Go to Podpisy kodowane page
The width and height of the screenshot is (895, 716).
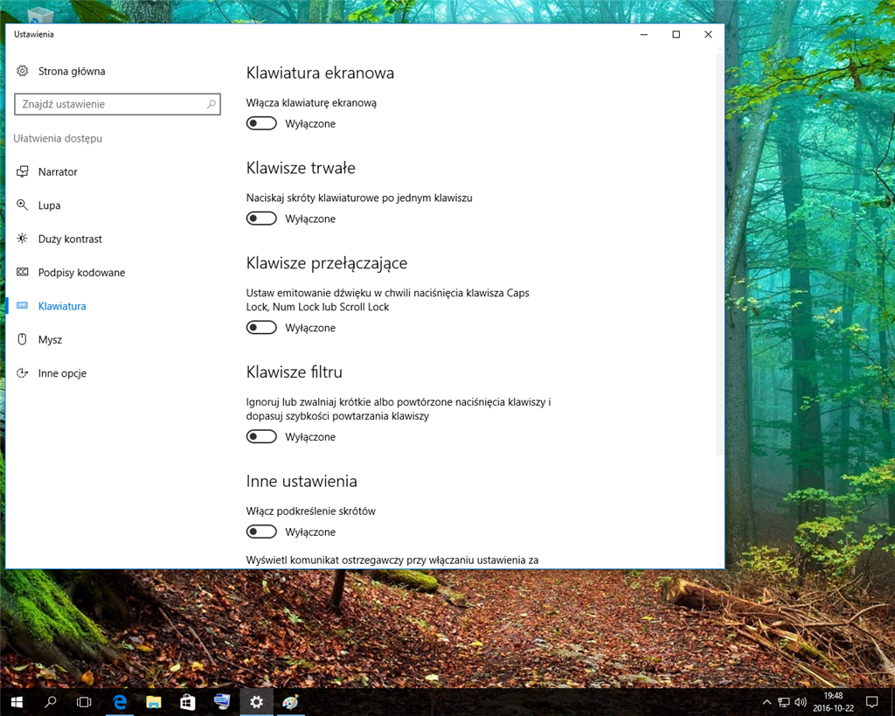tap(81, 273)
